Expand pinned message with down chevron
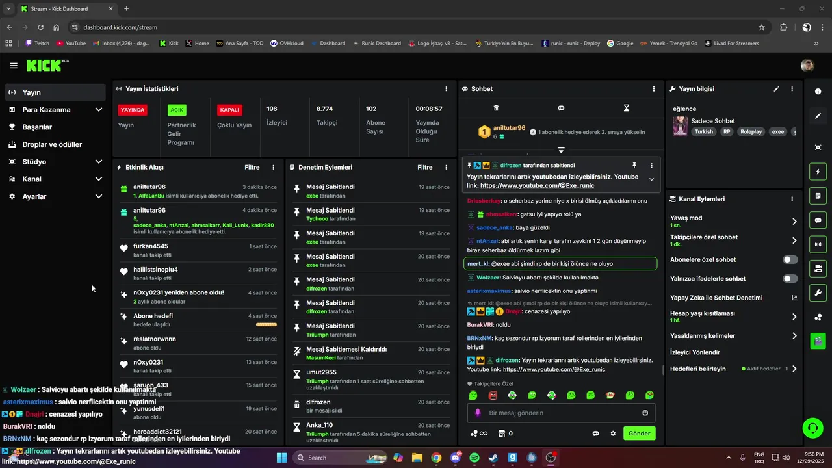The image size is (832, 468). pos(651,179)
